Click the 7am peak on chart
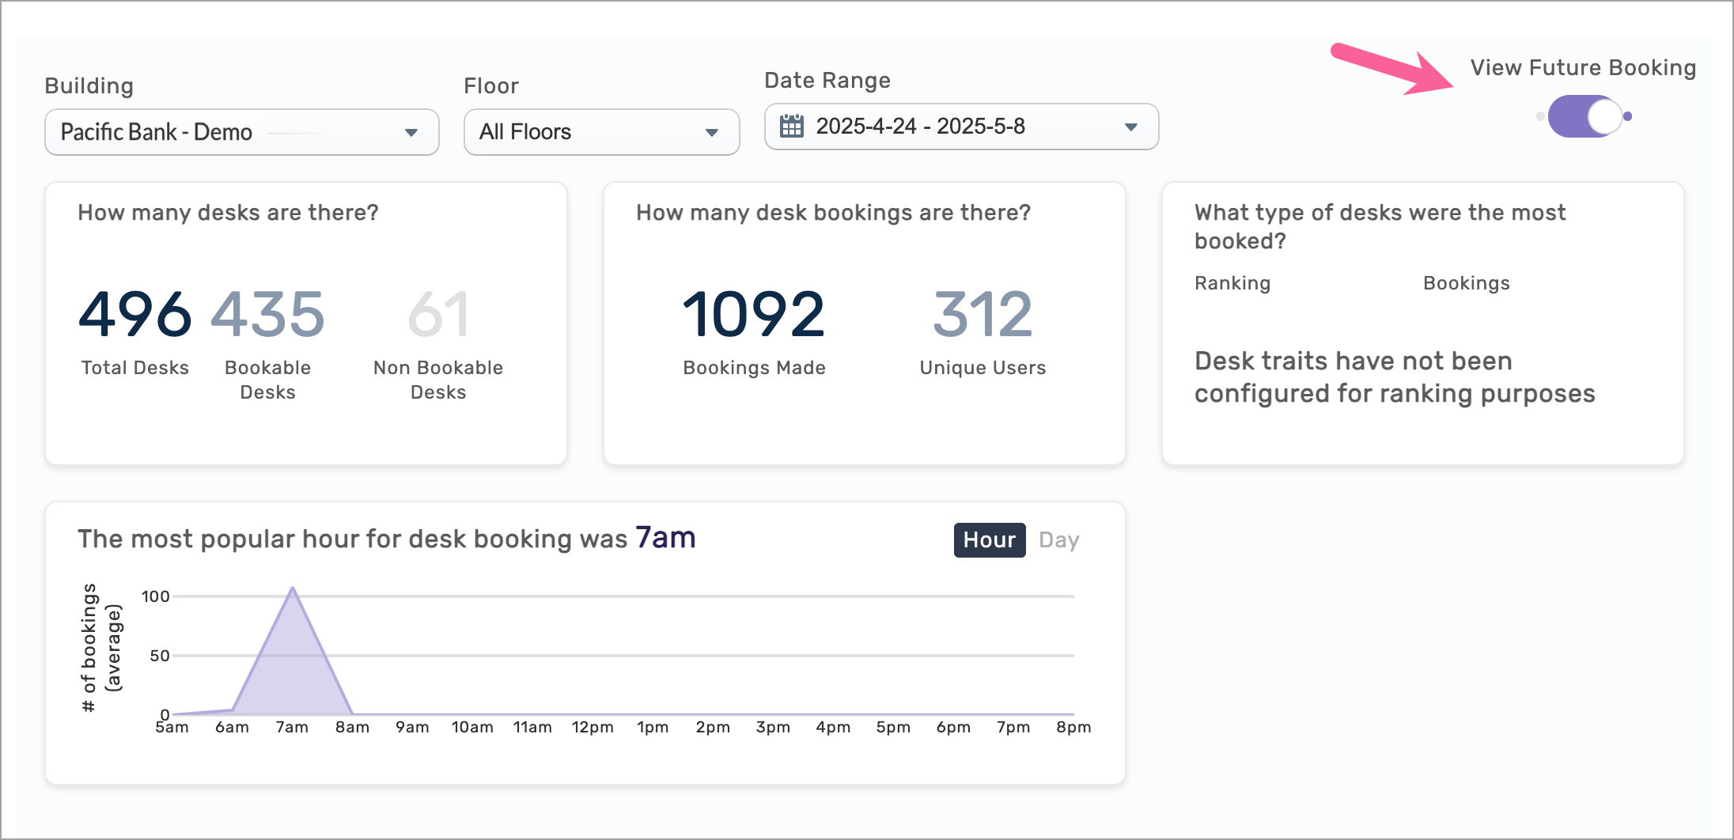 293,589
